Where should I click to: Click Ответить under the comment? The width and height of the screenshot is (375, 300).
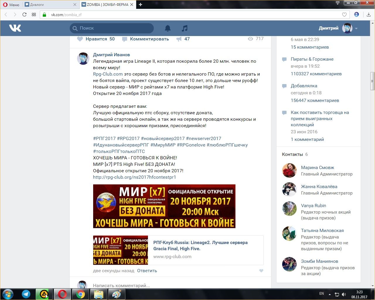147,271
